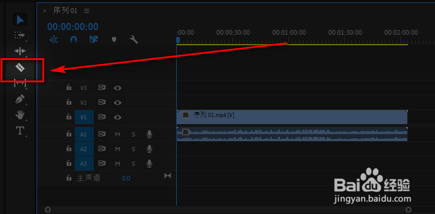Add a marker with shield icon
The width and height of the screenshot is (435, 214).
point(114,39)
